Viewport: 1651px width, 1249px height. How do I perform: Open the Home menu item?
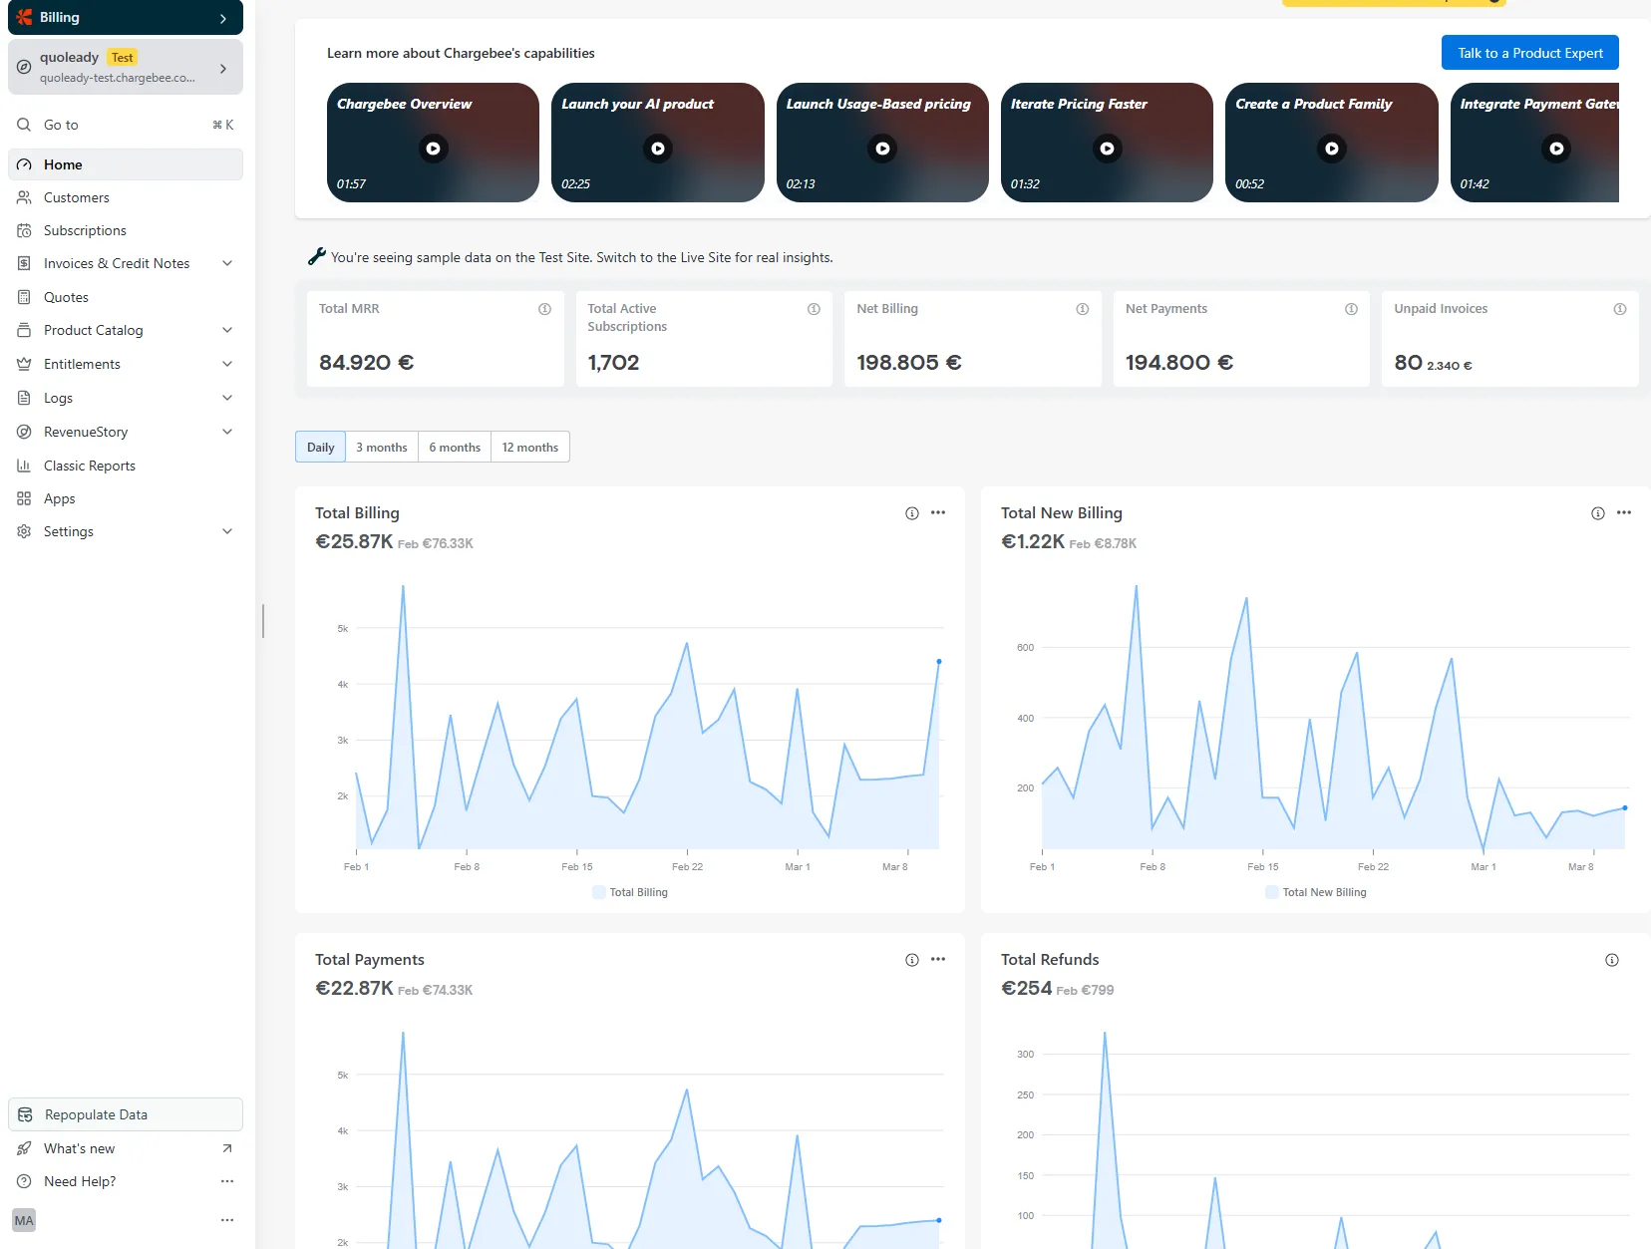tap(126, 164)
